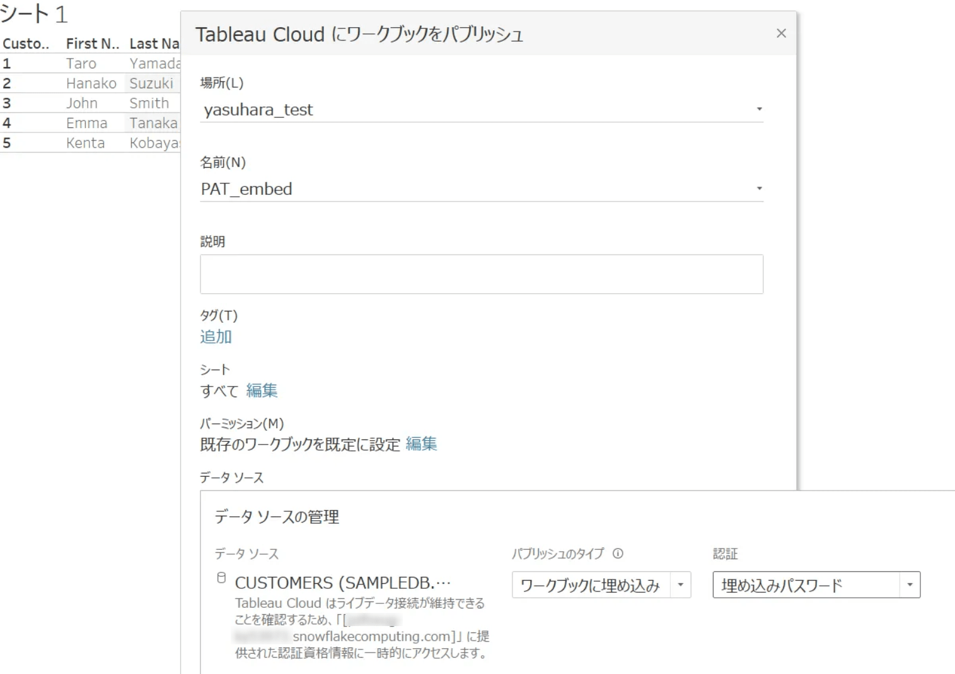The image size is (955, 674).
Task: Select the John cell in the sheet
Action: pyautogui.click(x=82, y=103)
